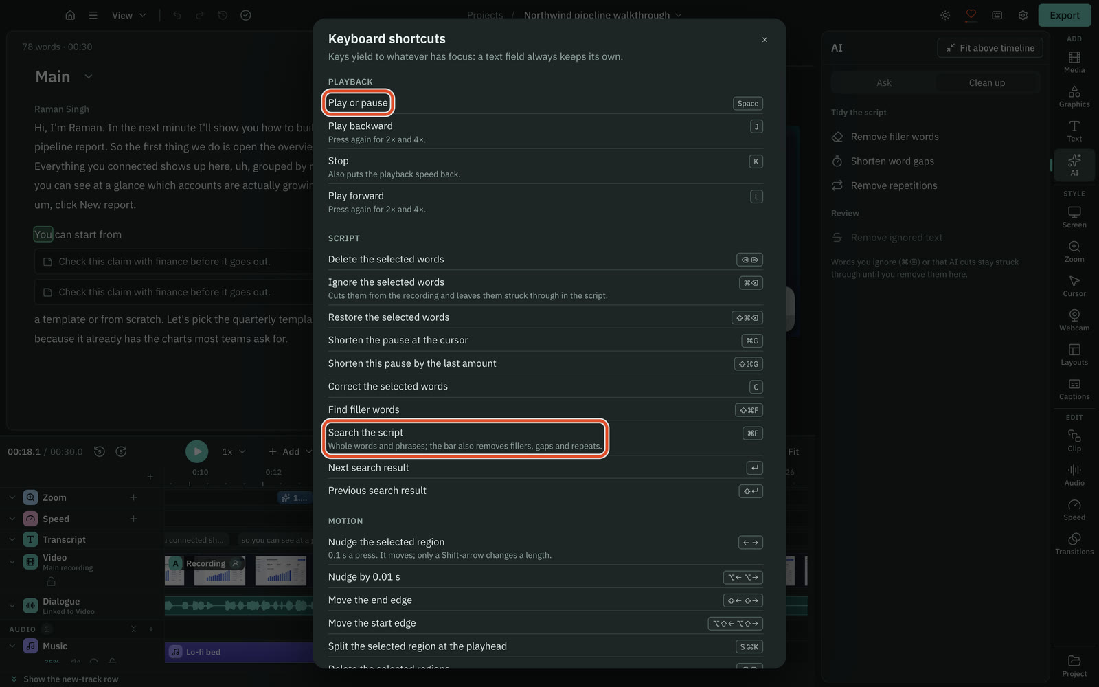Collapse the Speed track row
This screenshot has height=687, width=1099.
click(12, 519)
